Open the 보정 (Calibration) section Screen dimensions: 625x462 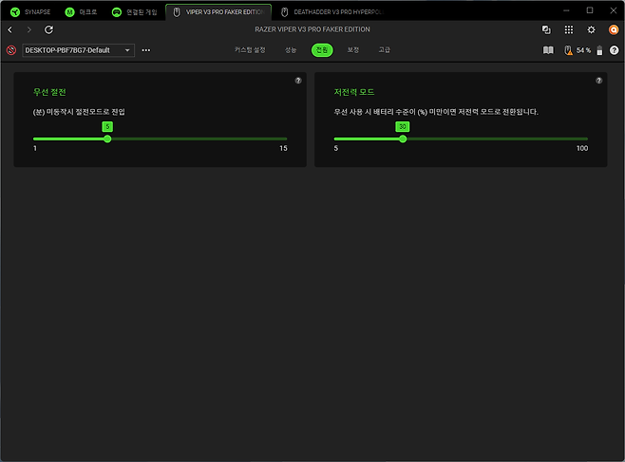(x=353, y=49)
